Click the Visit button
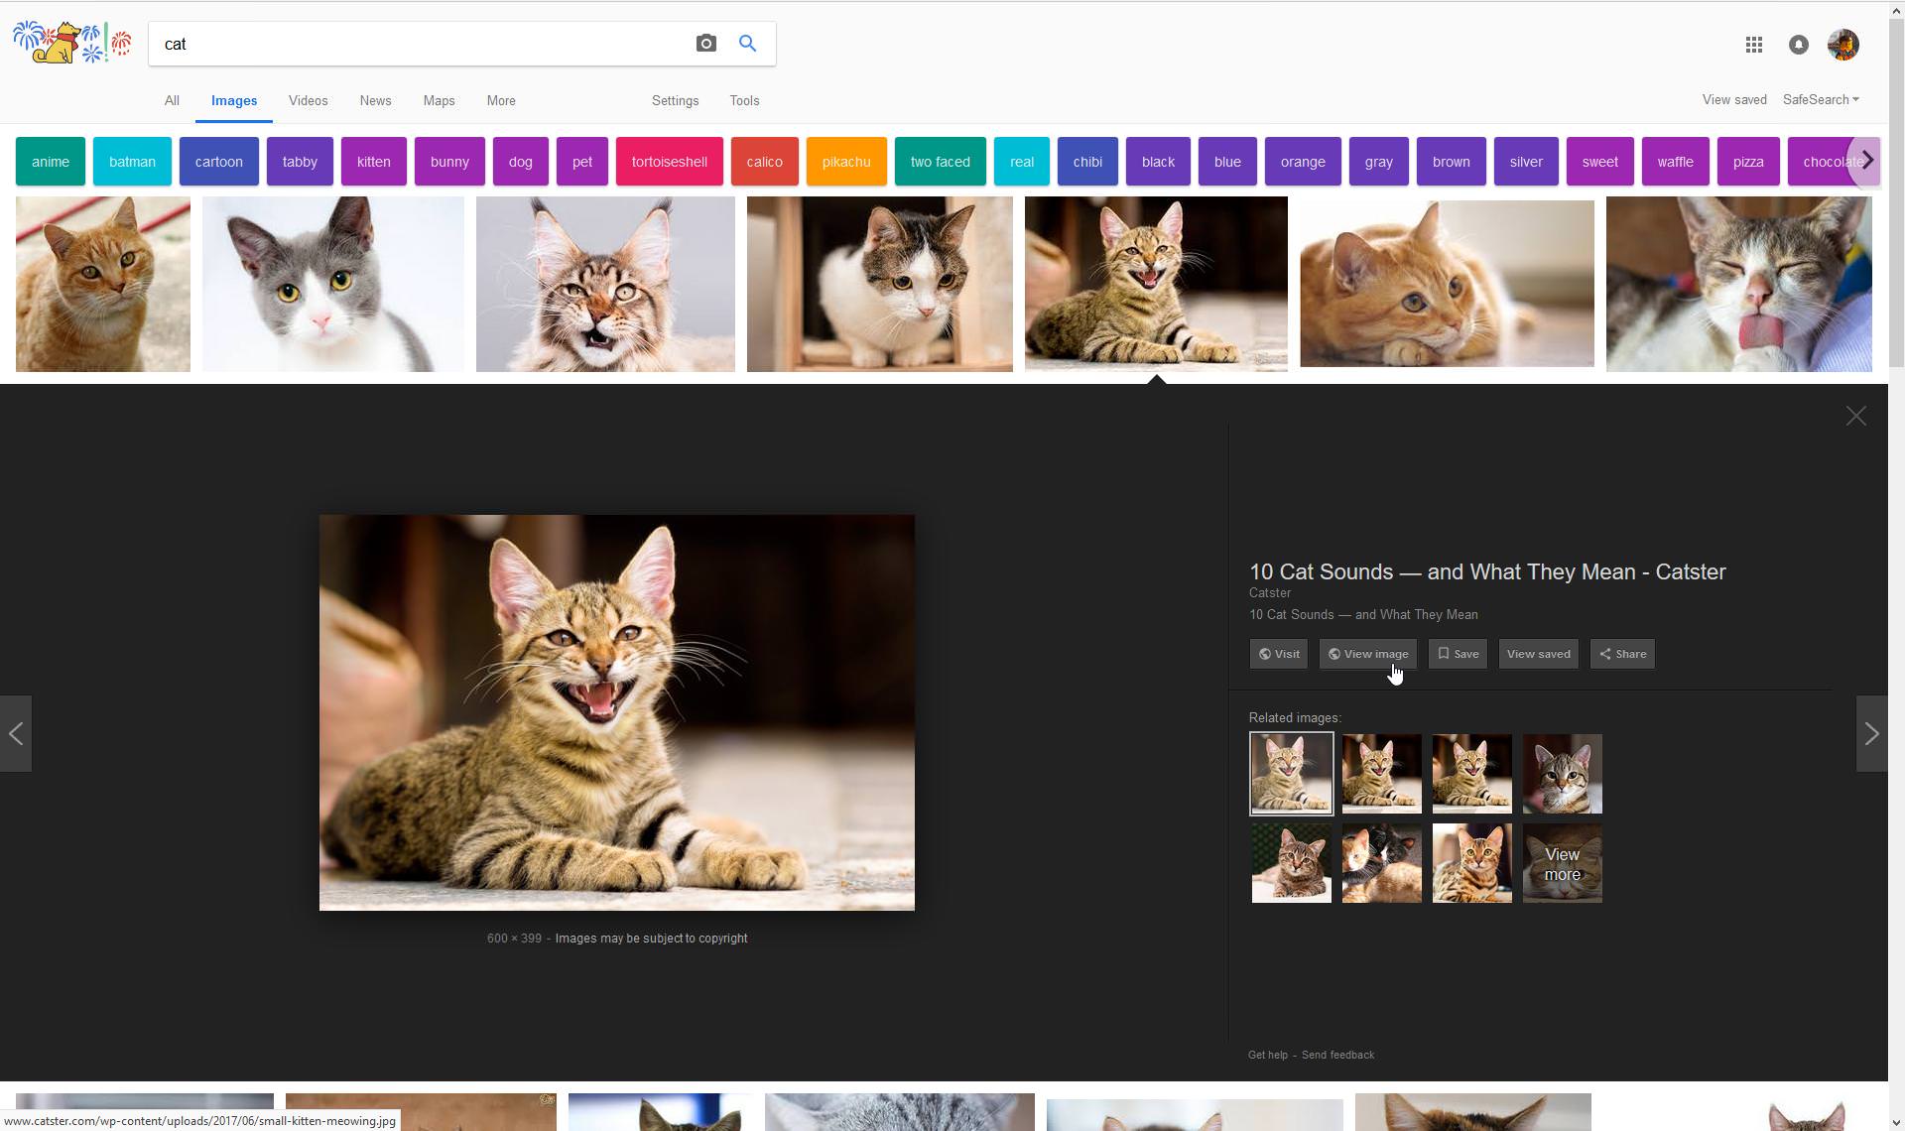The width and height of the screenshot is (1905, 1131). 1278,654
